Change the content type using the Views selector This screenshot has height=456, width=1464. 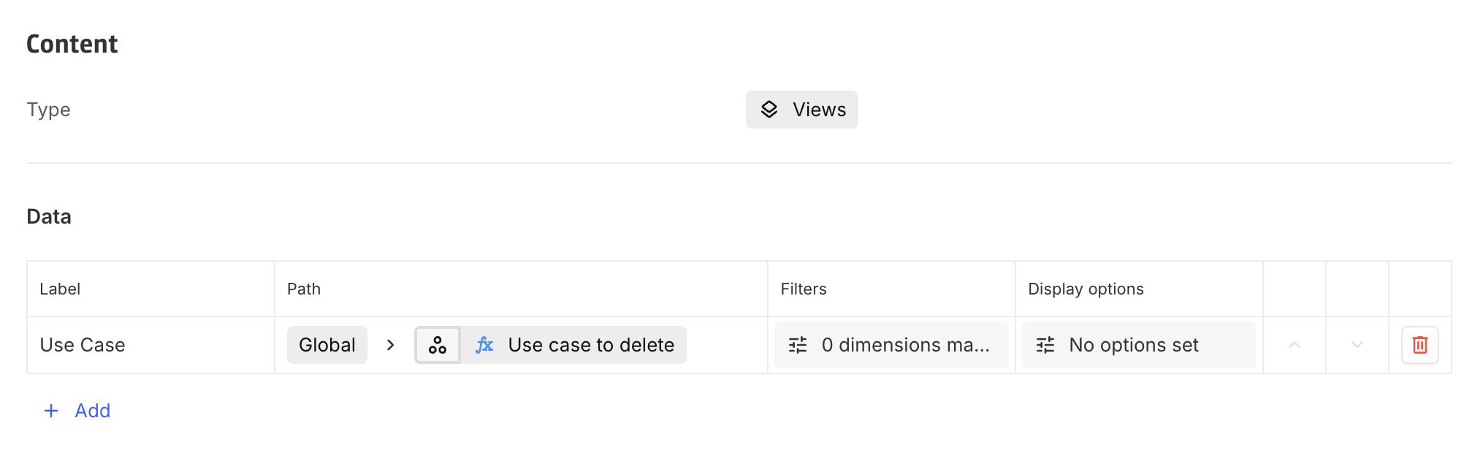pyautogui.click(x=801, y=109)
